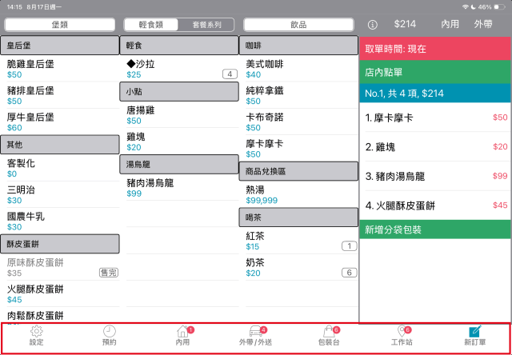512x355 pixels.
Task: Add 奶茶 to the order
Action: 298,267
